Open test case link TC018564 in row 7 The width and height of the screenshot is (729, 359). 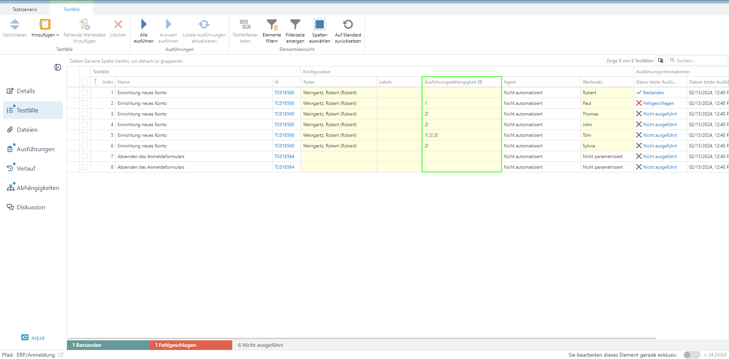pyautogui.click(x=284, y=157)
